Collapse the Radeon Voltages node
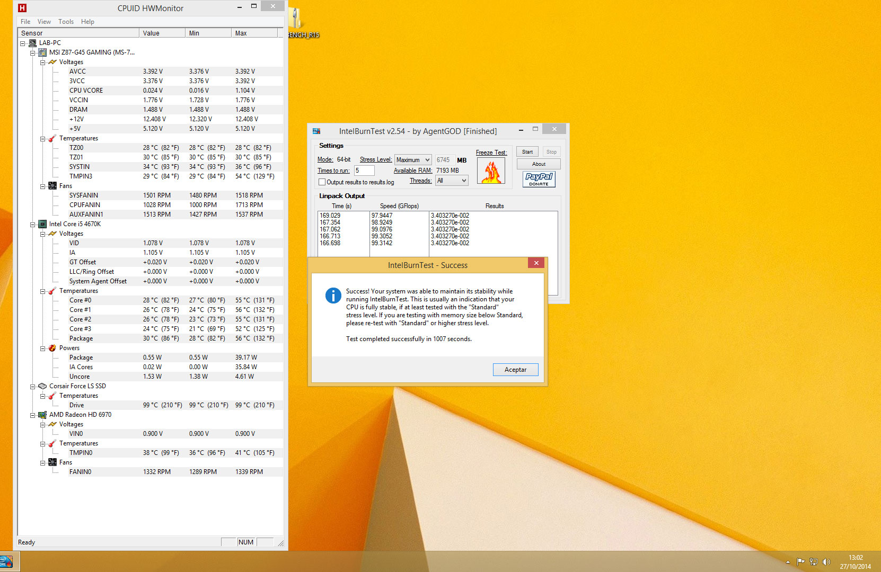 tap(42, 425)
